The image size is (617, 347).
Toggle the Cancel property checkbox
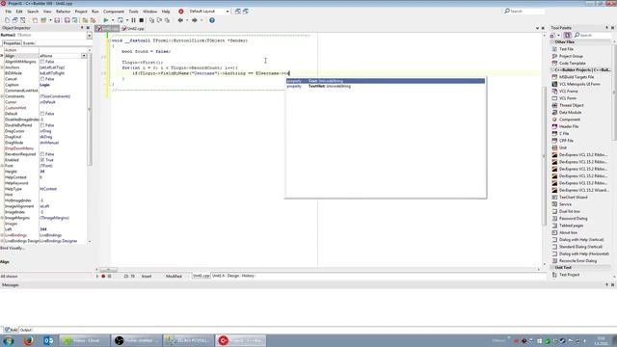(42, 79)
